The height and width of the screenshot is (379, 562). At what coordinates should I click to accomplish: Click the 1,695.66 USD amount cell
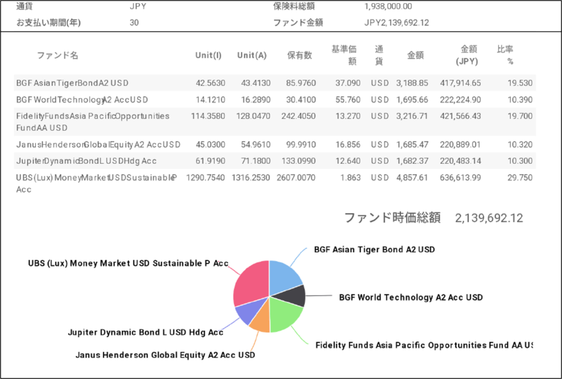tap(412, 99)
